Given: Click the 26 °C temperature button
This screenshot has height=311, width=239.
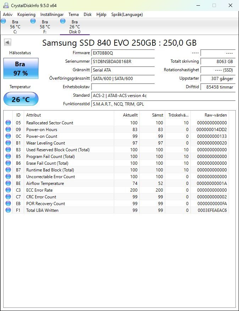Looking at the screenshot, I should point(21,99).
